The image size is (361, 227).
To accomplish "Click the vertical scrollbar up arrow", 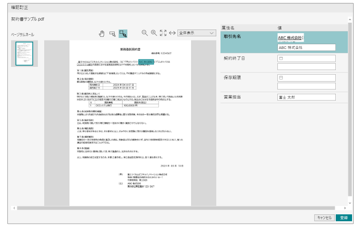I will click(350, 19).
